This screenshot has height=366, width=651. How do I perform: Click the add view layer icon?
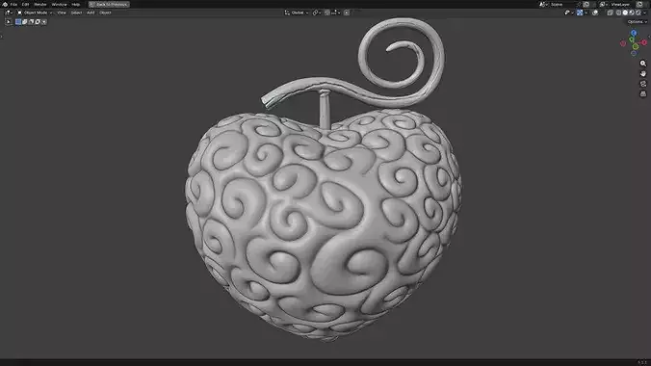[x=639, y=4]
